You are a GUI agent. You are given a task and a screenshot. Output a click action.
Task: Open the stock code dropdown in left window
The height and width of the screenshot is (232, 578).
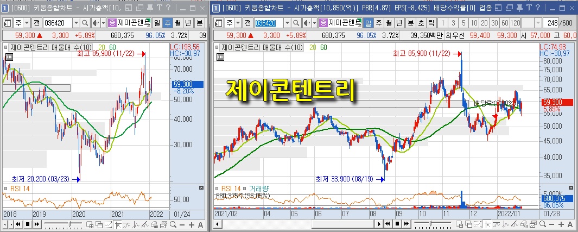[77, 23]
